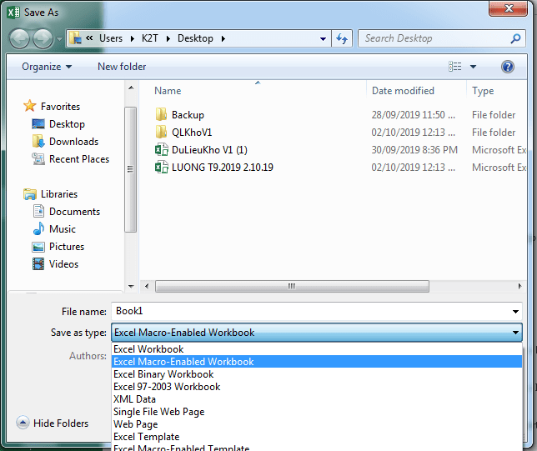Open the address bar history dropdown

point(323,38)
